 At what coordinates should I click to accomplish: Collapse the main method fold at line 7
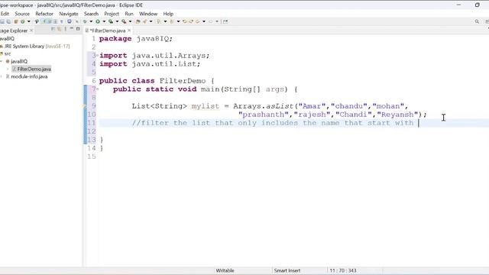97,89
